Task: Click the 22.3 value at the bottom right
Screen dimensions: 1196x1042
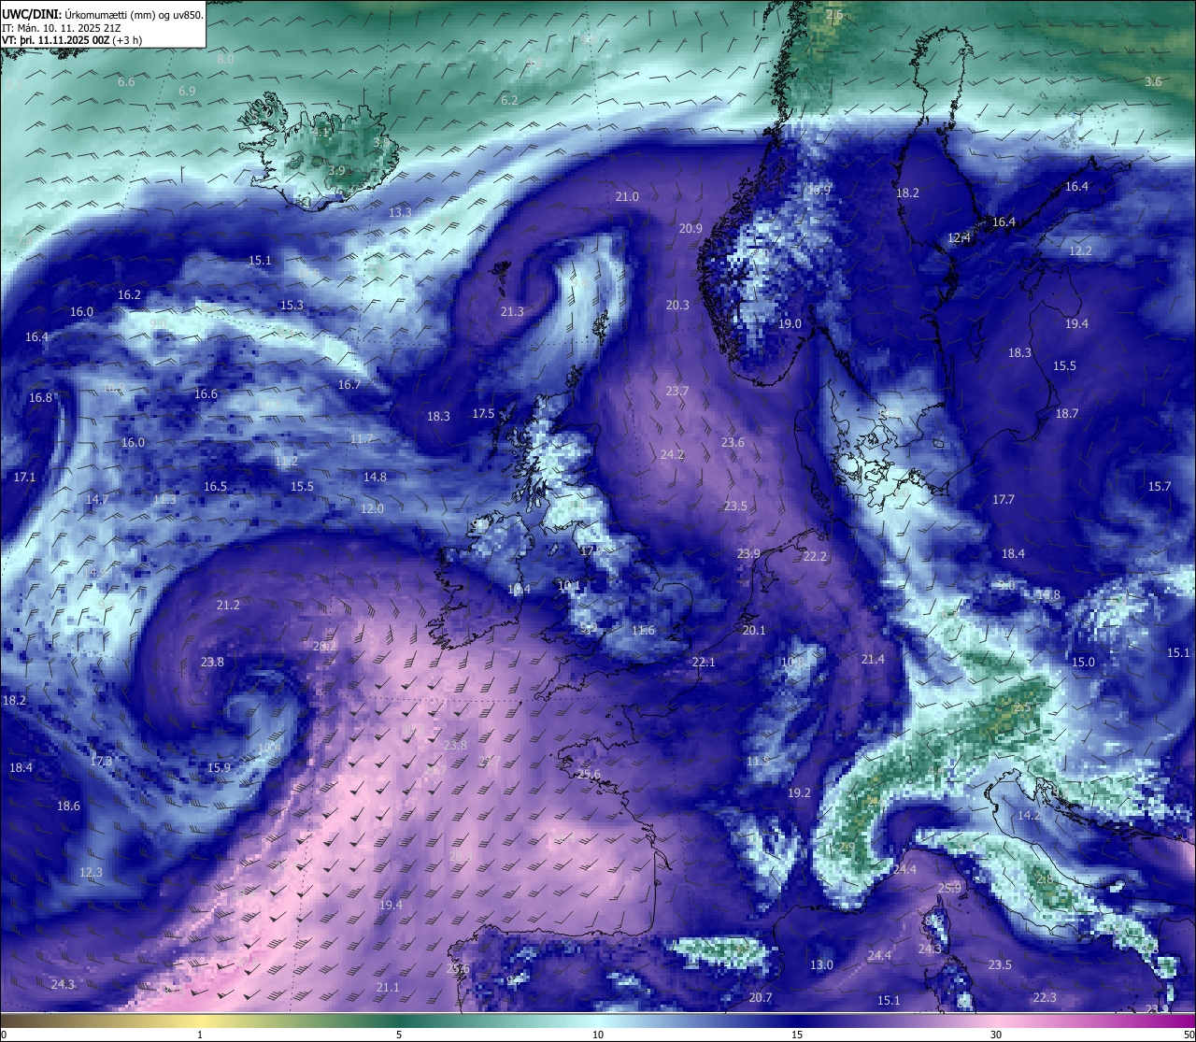Action: click(1045, 998)
